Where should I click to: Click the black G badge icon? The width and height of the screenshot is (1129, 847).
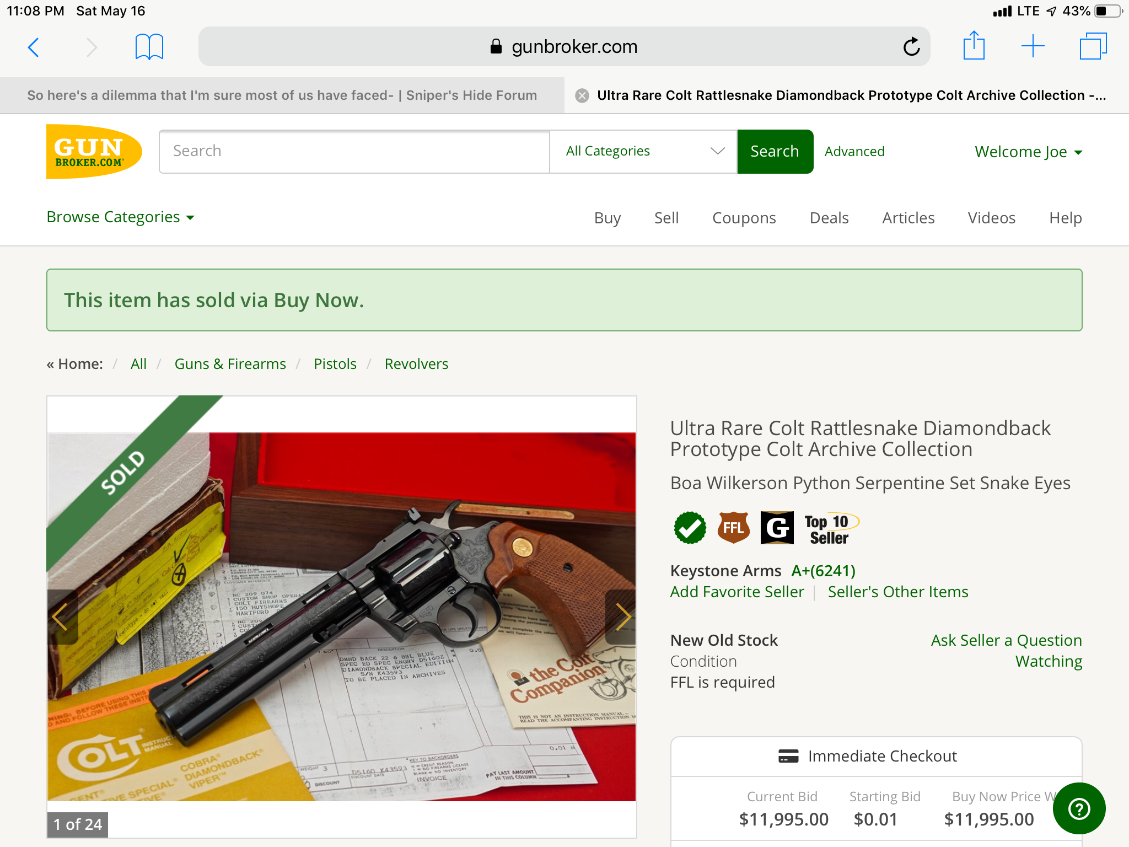(777, 528)
